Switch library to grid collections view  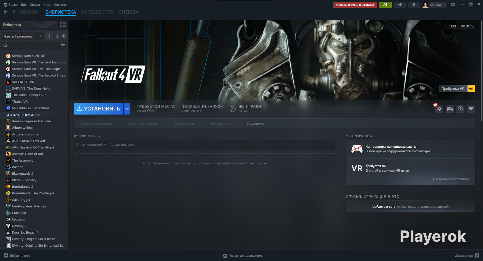click(x=63, y=25)
